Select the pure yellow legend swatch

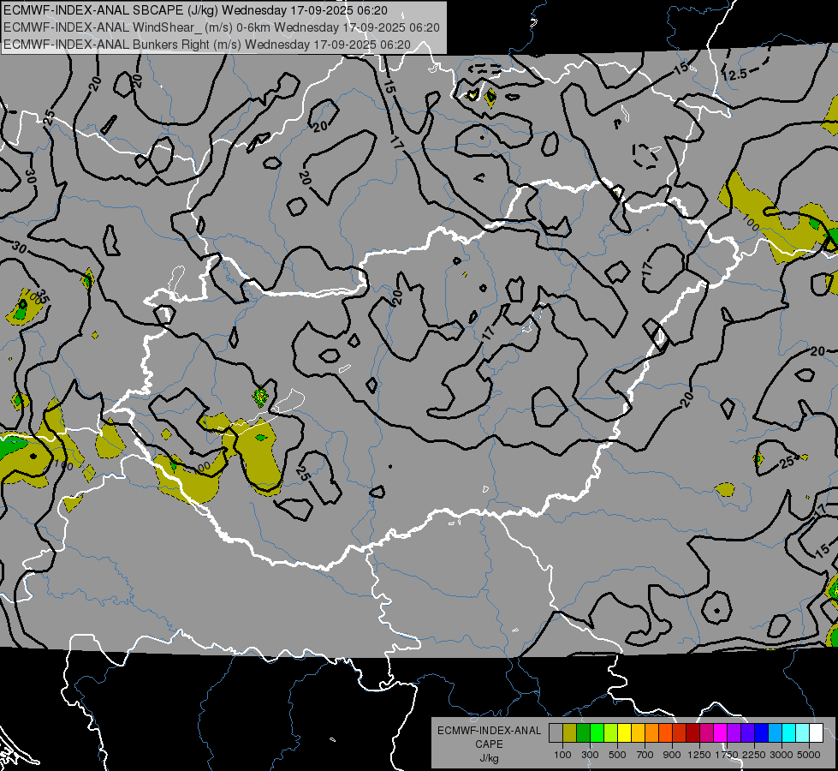[x=625, y=733]
